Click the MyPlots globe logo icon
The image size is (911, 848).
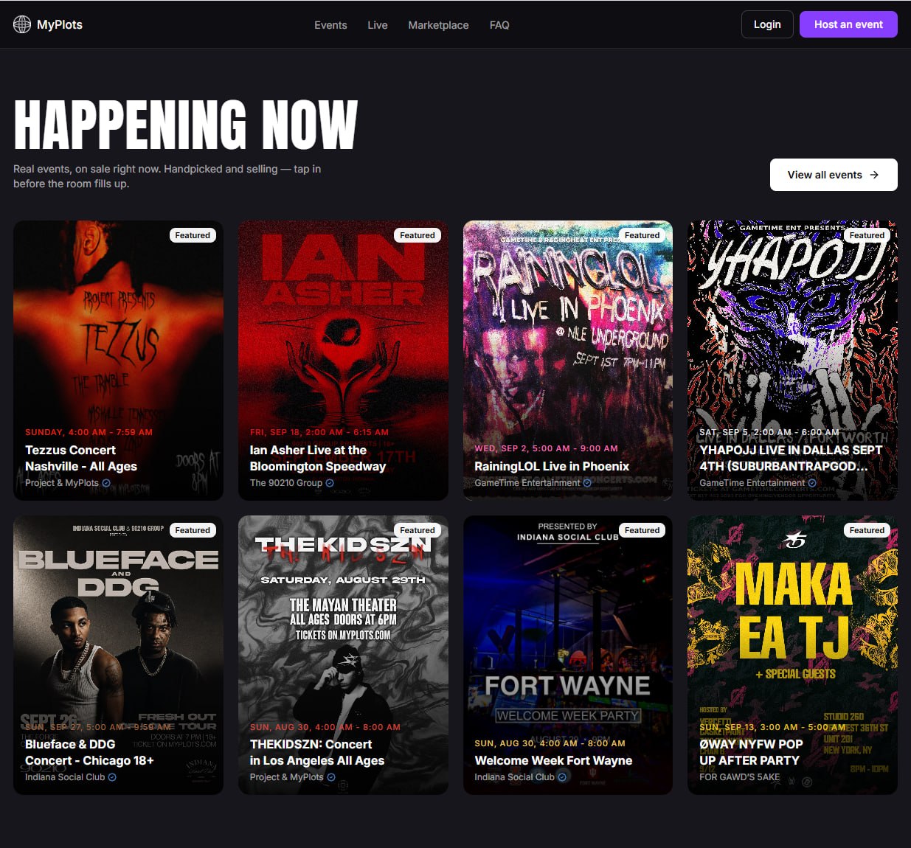[22, 24]
